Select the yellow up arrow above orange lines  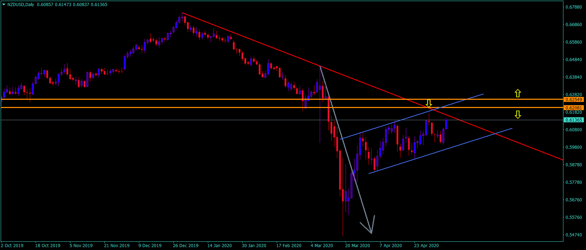[x=517, y=93]
